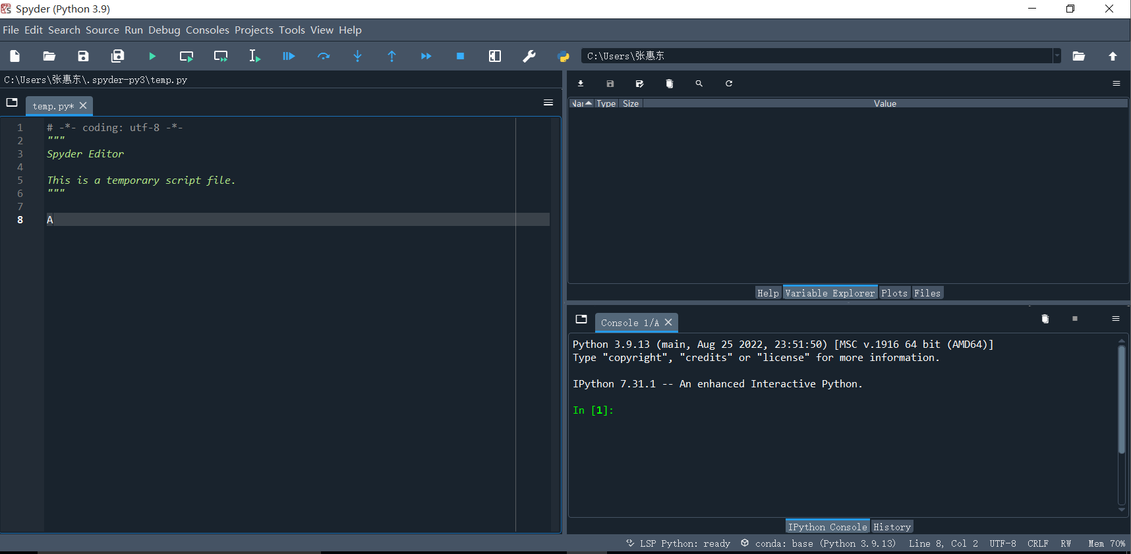Viewport: 1131px width, 554px height.
Task: Click the UTF-8 encoding status
Action: pos(1002,543)
